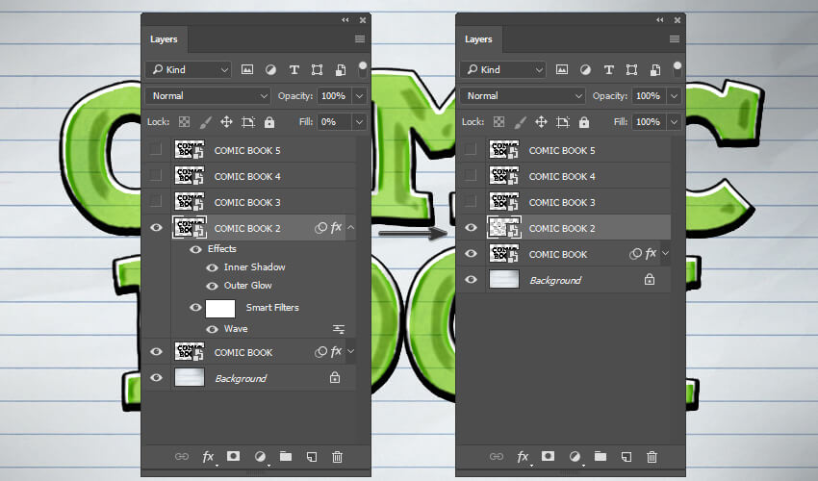The height and width of the screenshot is (481, 818).
Task: Hide Background layer in right panel
Action: [x=471, y=280]
